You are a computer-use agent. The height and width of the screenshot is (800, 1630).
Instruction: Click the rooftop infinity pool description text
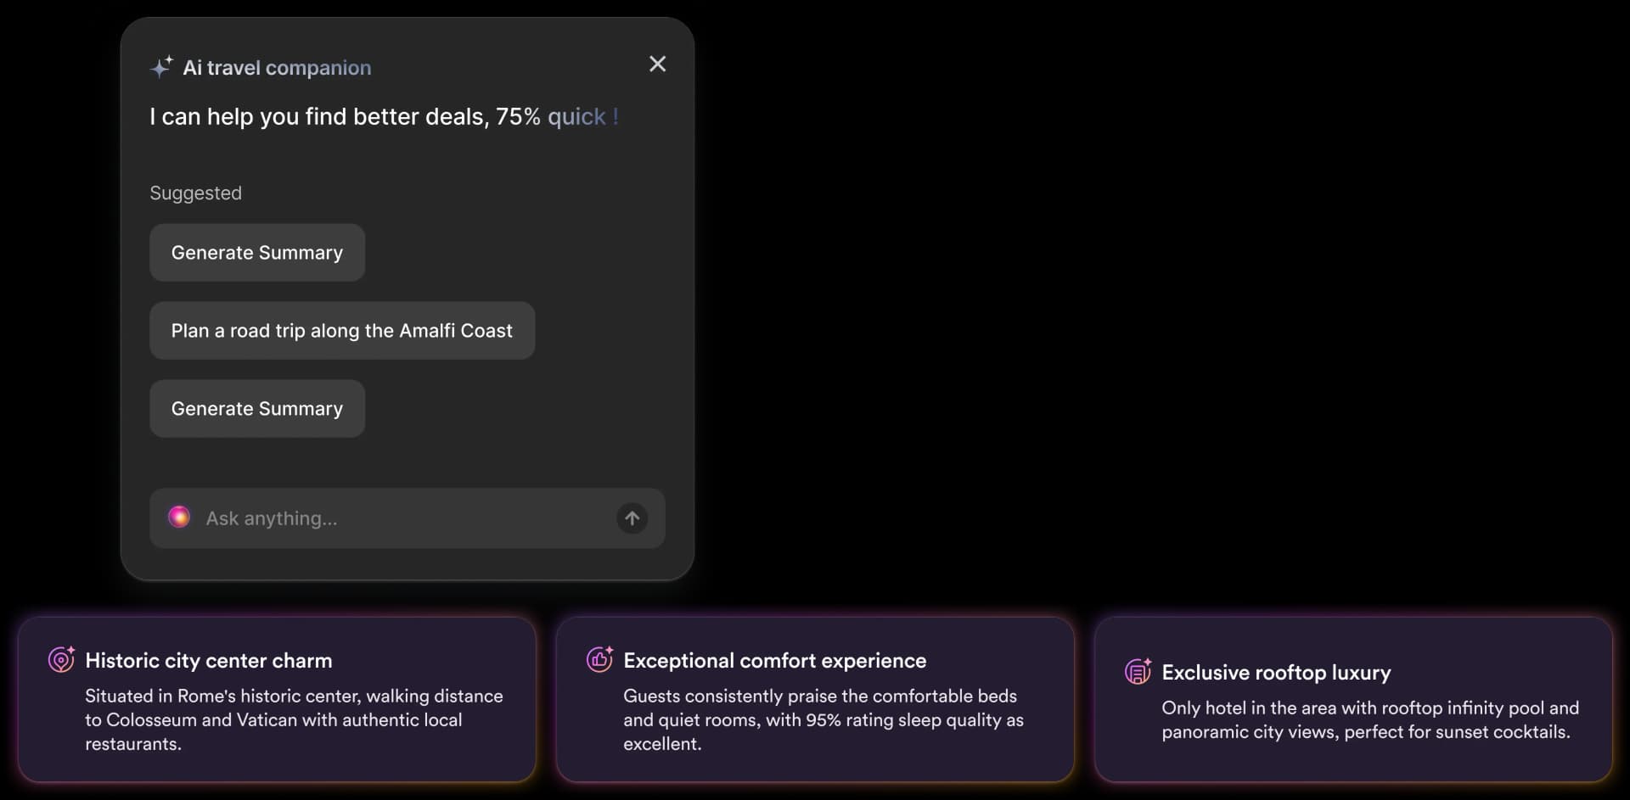[1369, 719]
